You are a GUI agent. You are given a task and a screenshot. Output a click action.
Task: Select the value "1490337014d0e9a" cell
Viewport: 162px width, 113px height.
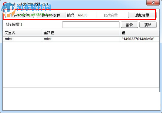tap(140, 39)
